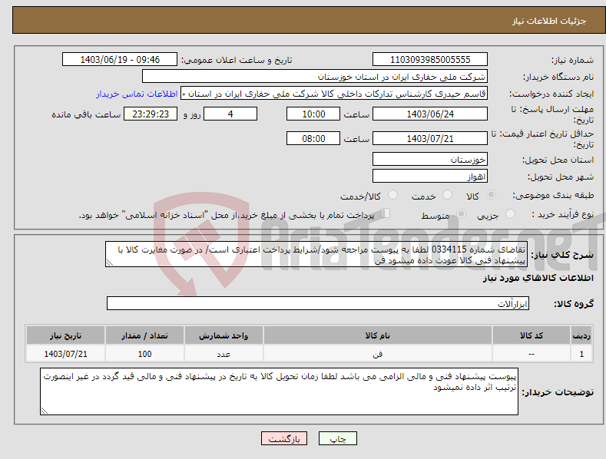606x459 pixels.
Task: Click the row number cell 1
Action: click(581, 354)
